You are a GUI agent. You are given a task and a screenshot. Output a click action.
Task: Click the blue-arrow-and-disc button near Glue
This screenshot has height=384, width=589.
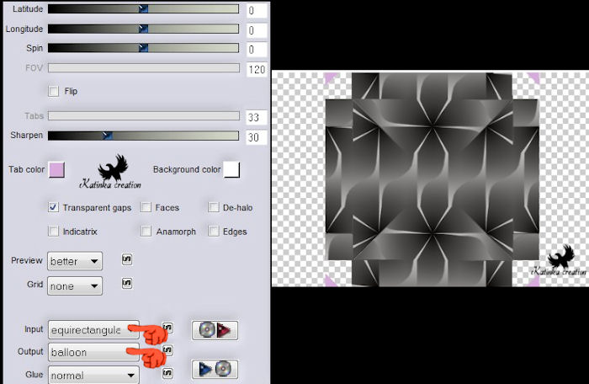tap(215, 369)
